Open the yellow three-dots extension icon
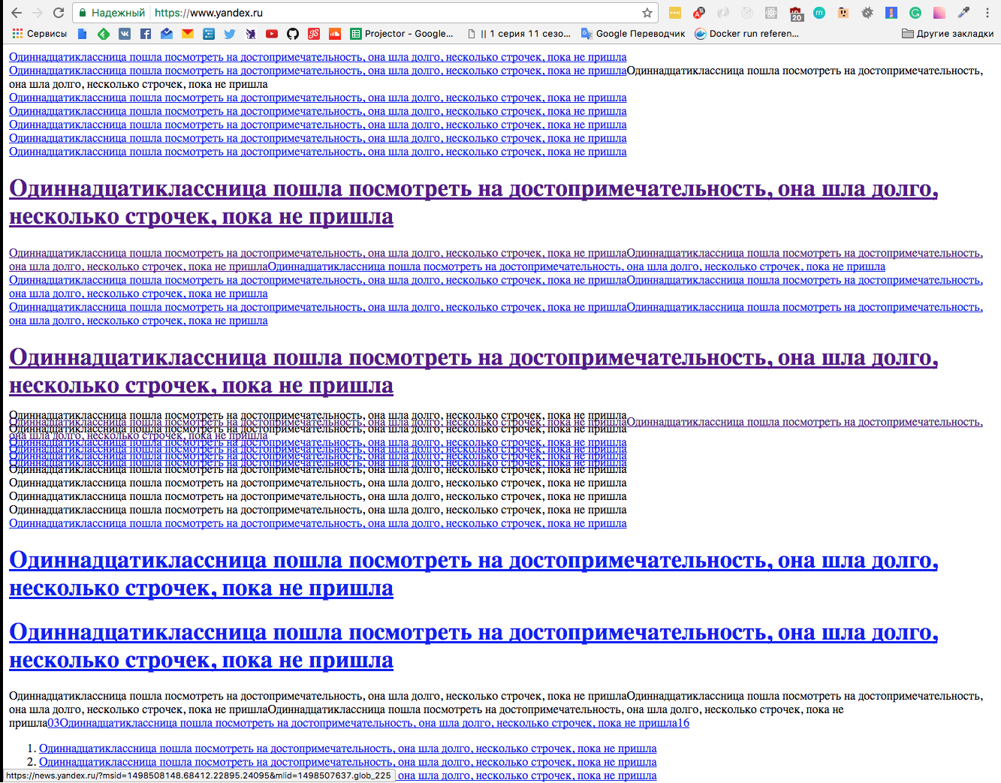The height and width of the screenshot is (783, 1001). coord(675,13)
